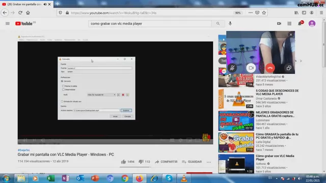Screen dimensions: 326x183
Task: Open the #OvejaTec hashtag link
Action: tap(24, 150)
